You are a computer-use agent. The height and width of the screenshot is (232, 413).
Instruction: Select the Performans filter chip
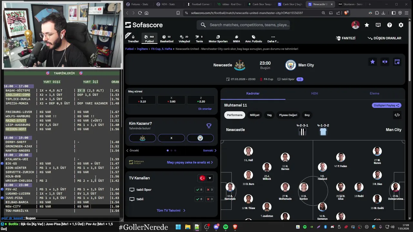point(235,115)
